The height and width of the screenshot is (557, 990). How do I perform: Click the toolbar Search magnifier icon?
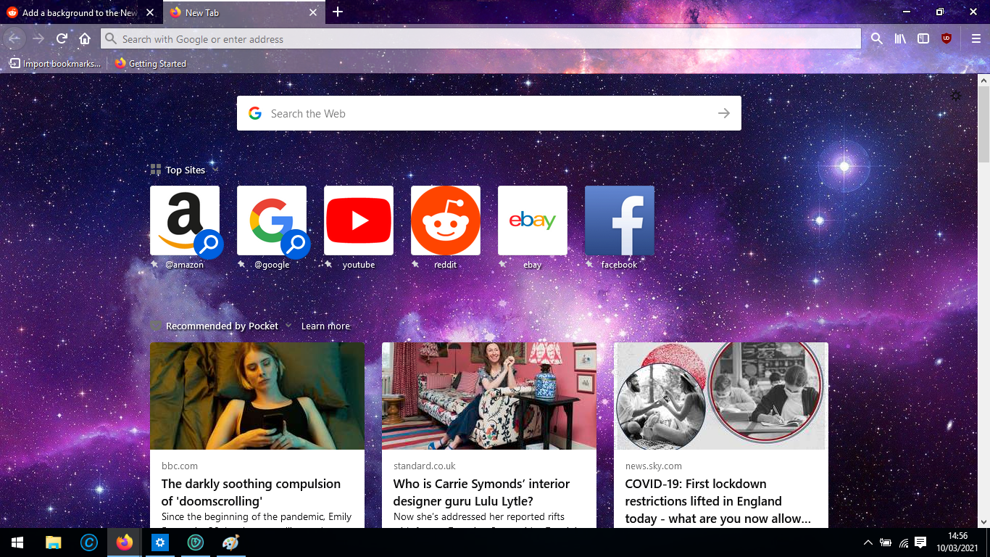coord(877,39)
